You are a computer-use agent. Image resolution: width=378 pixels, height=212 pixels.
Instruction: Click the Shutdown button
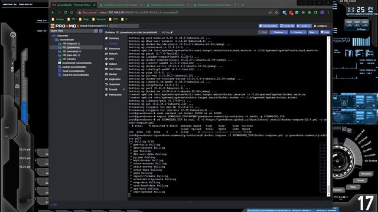pos(279,32)
